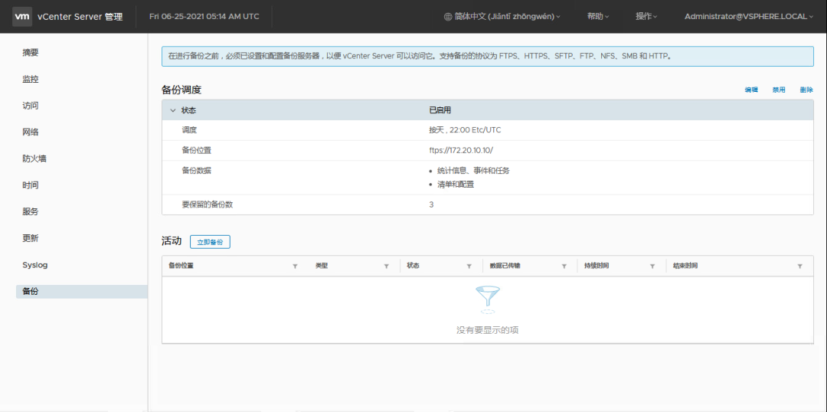
Task: Open the 监控 sidebar item
Action: pyautogui.click(x=31, y=79)
